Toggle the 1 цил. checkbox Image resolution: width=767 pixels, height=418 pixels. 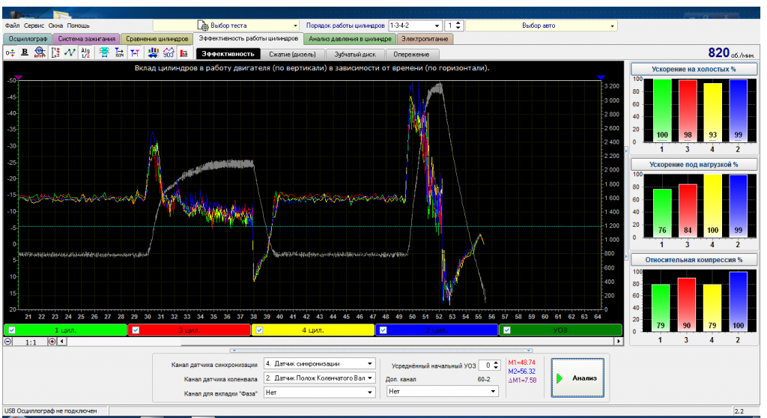point(12,330)
